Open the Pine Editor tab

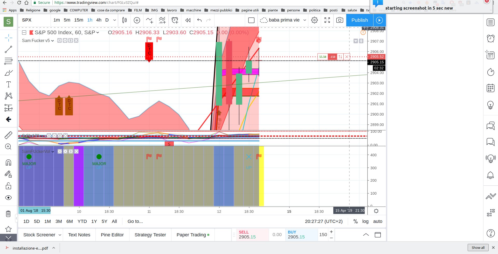[x=112, y=235]
